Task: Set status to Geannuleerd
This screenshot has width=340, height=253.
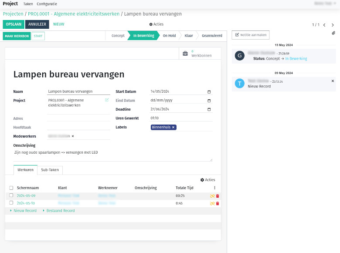Action: tap(212, 36)
